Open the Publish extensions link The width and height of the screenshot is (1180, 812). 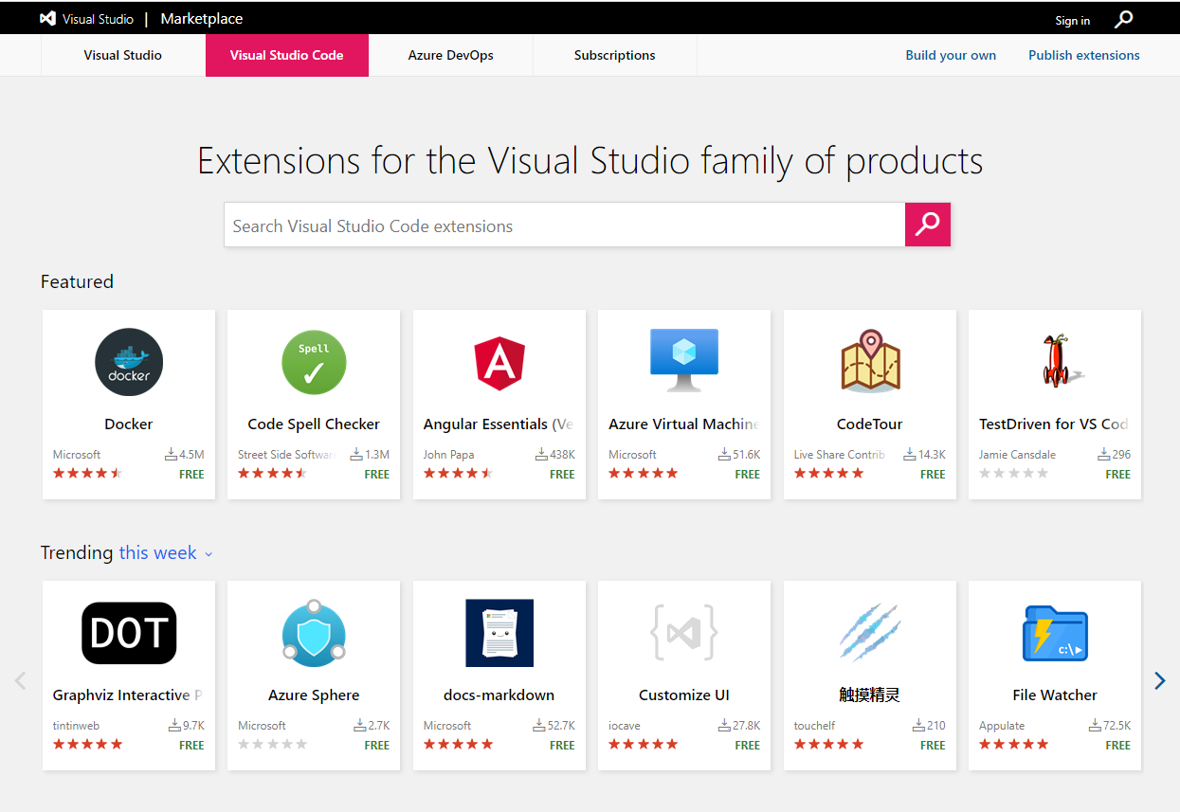[1084, 55]
